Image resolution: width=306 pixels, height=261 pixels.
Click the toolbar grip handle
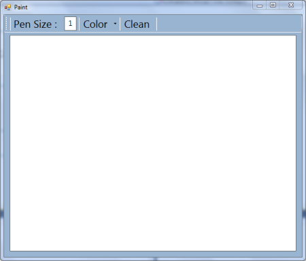point(6,24)
